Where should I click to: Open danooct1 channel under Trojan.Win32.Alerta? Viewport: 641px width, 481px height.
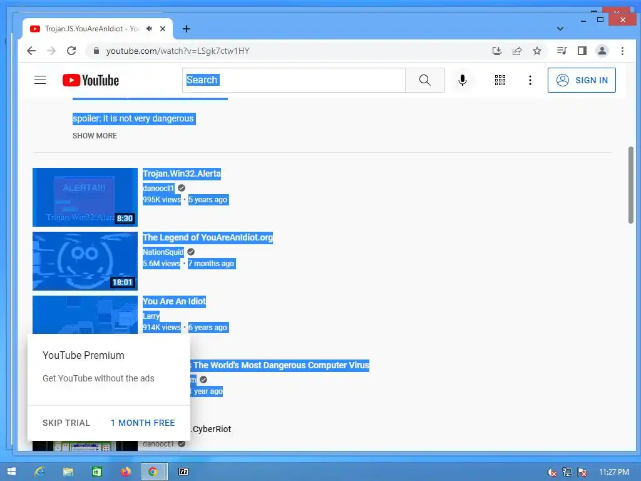158,188
